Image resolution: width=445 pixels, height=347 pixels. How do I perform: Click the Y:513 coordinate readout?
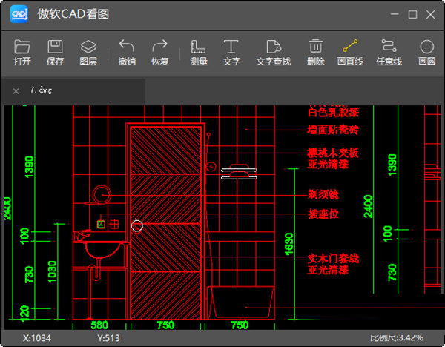pyautogui.click(x=108, y=338)
